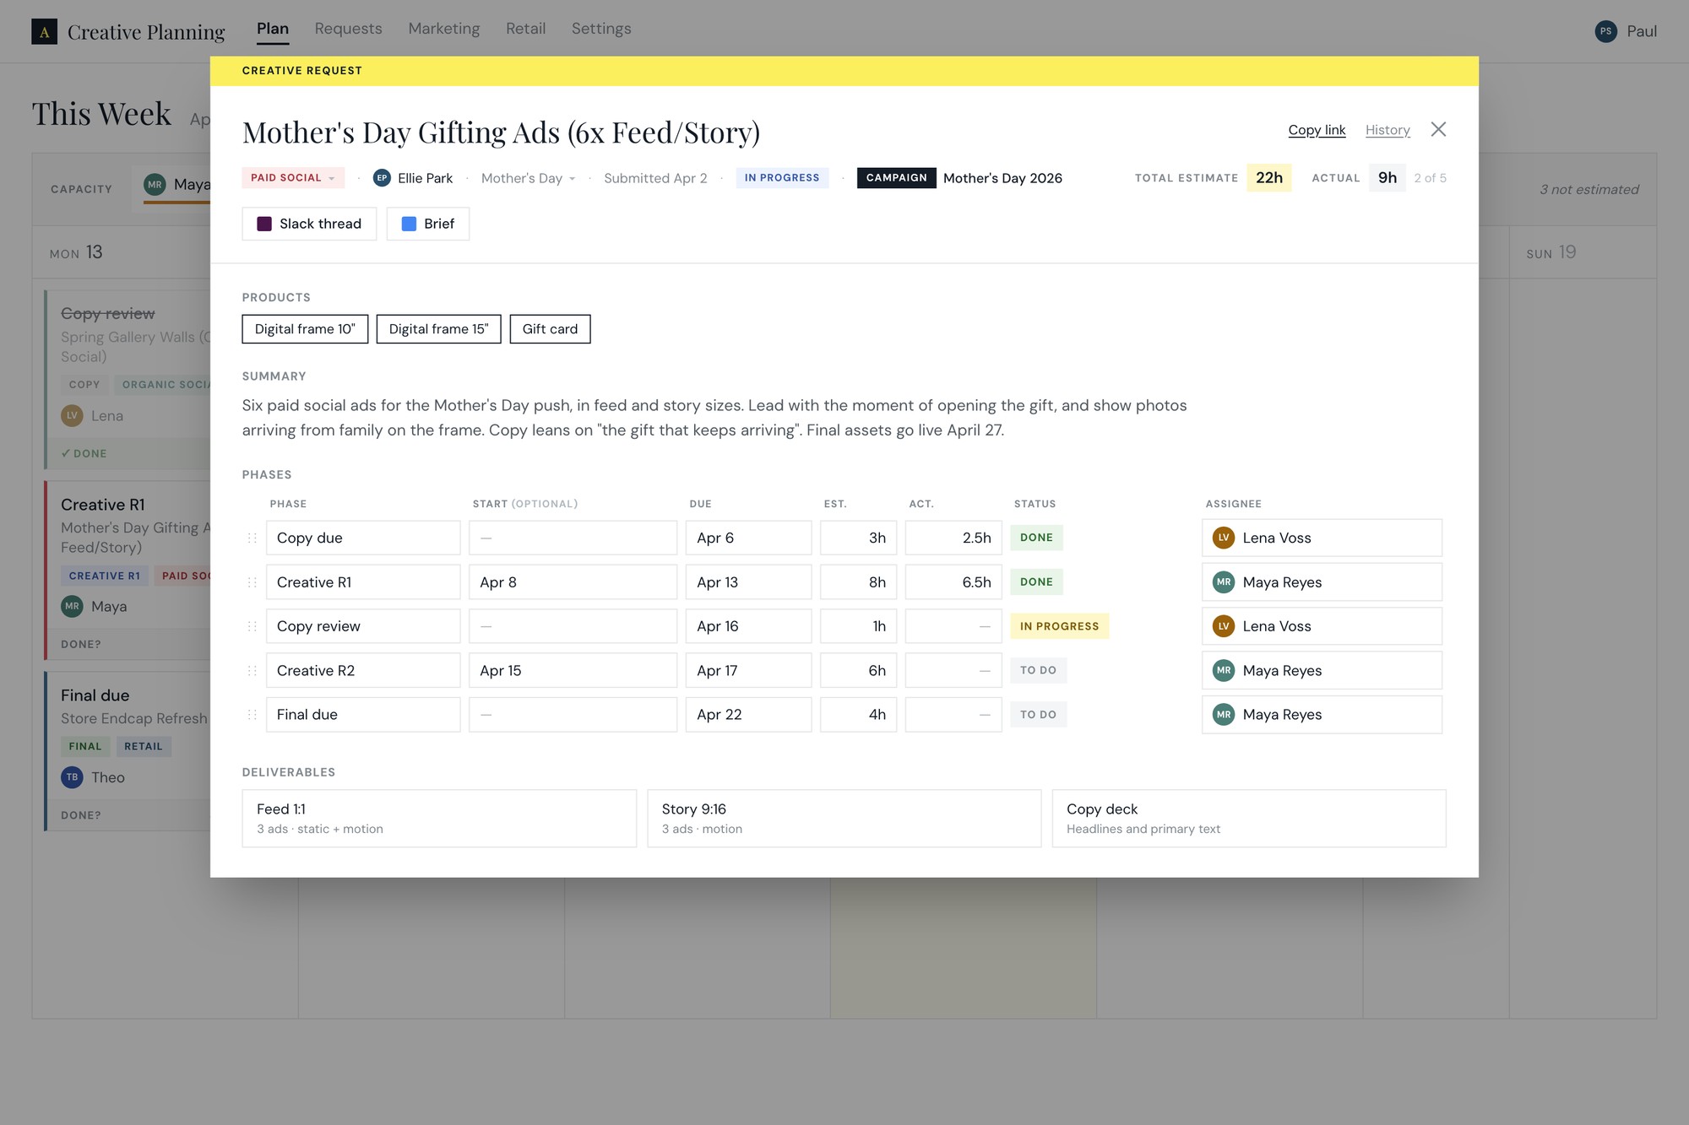Open the Slack thread button

click(x=309, y=224)
